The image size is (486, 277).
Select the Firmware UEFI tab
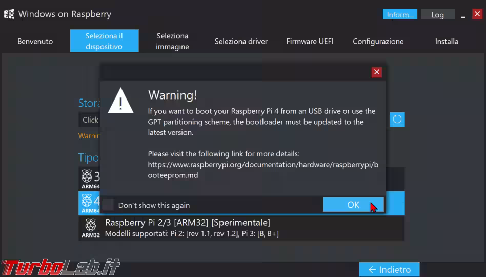click(x=310, y=41)
